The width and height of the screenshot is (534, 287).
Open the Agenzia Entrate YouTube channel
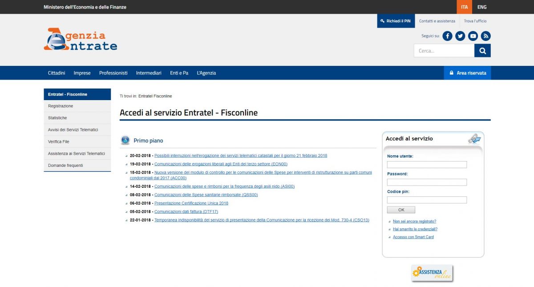pos(473,36)
